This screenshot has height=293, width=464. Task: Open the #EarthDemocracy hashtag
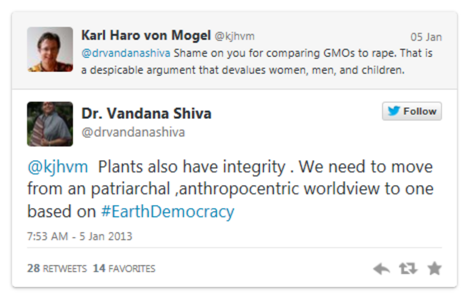167,212
